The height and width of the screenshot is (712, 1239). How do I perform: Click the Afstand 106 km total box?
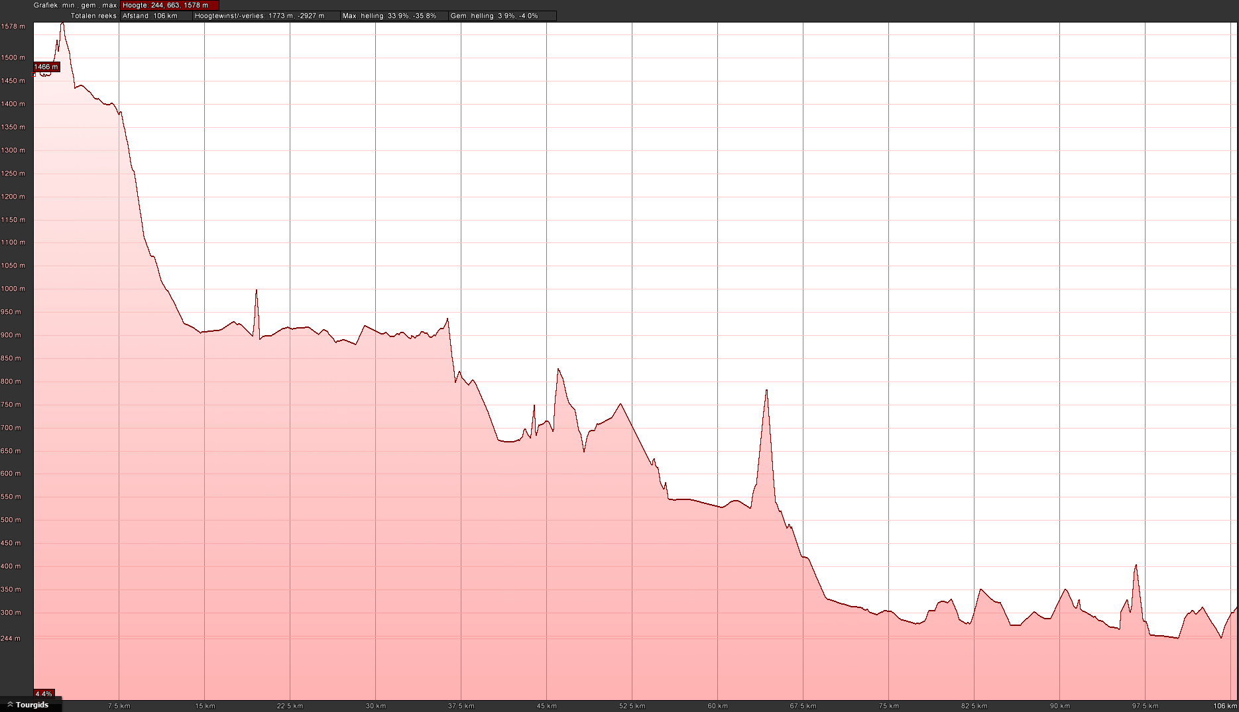(156, 16)
